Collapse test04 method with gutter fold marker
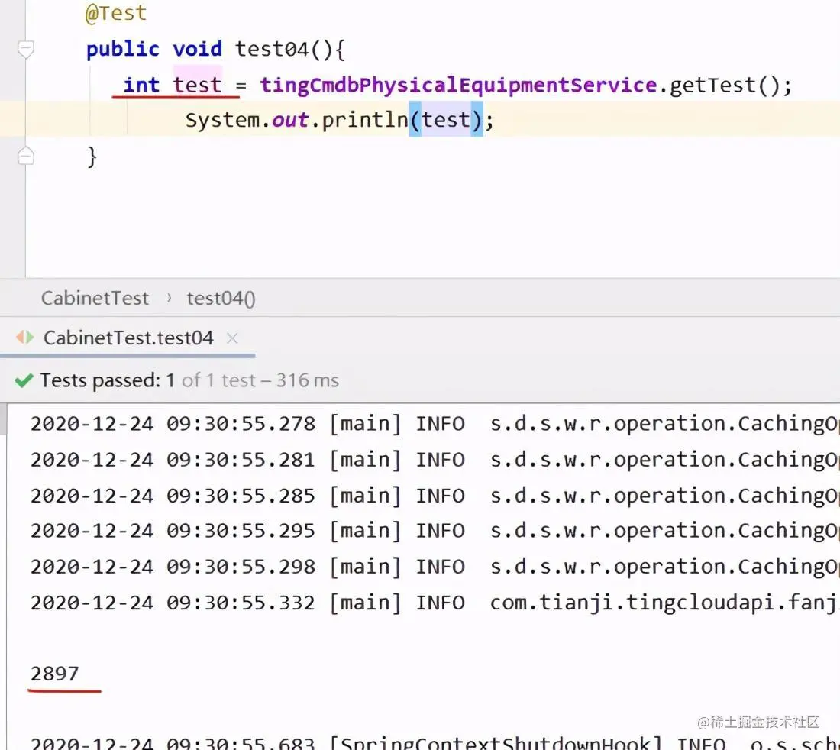 click(26, 50)
